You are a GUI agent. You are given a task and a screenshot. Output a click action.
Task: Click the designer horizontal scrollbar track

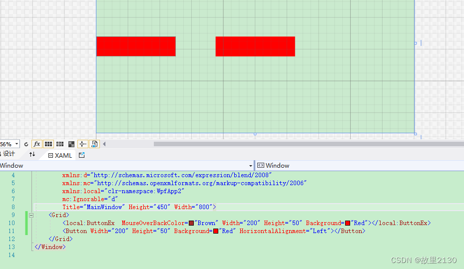(x=309, y=144)
